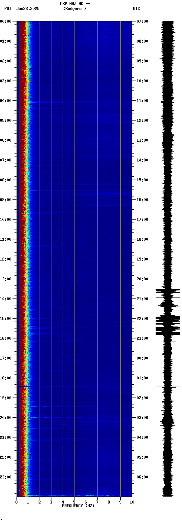Image resolution: width=182 pixels, height=523 pixels.
Task: Select the 04:00 PDT time tick label
Action: click(6, 101)
